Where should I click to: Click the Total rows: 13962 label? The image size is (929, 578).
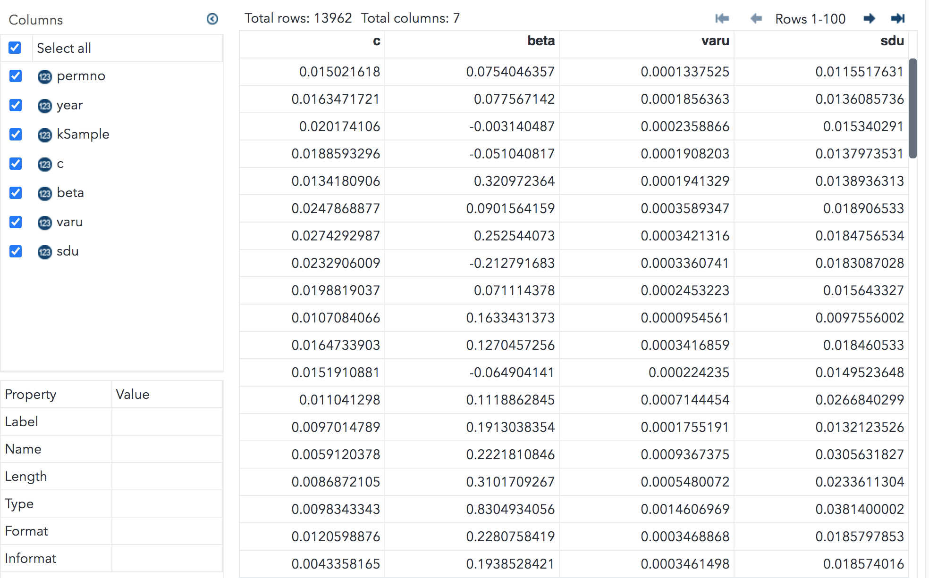pyautogui.click(x=298, y=18)
